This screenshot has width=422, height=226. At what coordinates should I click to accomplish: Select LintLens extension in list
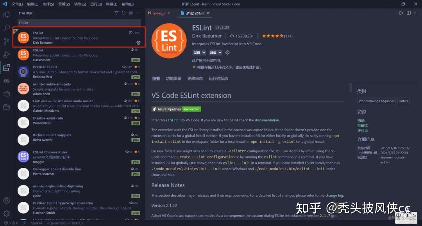coord(79,106)
